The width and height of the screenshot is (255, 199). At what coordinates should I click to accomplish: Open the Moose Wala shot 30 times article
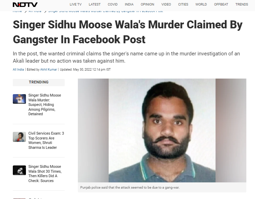[x=45, y=174]
